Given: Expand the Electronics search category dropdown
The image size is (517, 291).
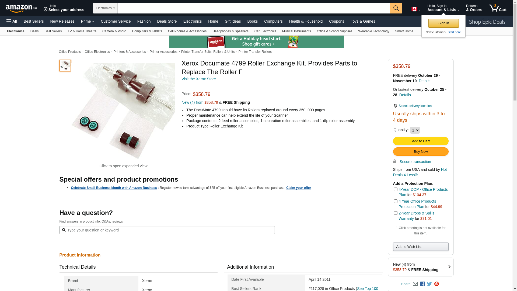Looking at the screenshot, I should [105, 8].
